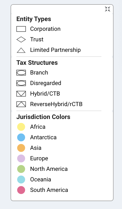Image resolution: width=122 pixels, height=209 pixels.
Task: Click the Corporation rectangle icon
Action: tap(21, 29)
